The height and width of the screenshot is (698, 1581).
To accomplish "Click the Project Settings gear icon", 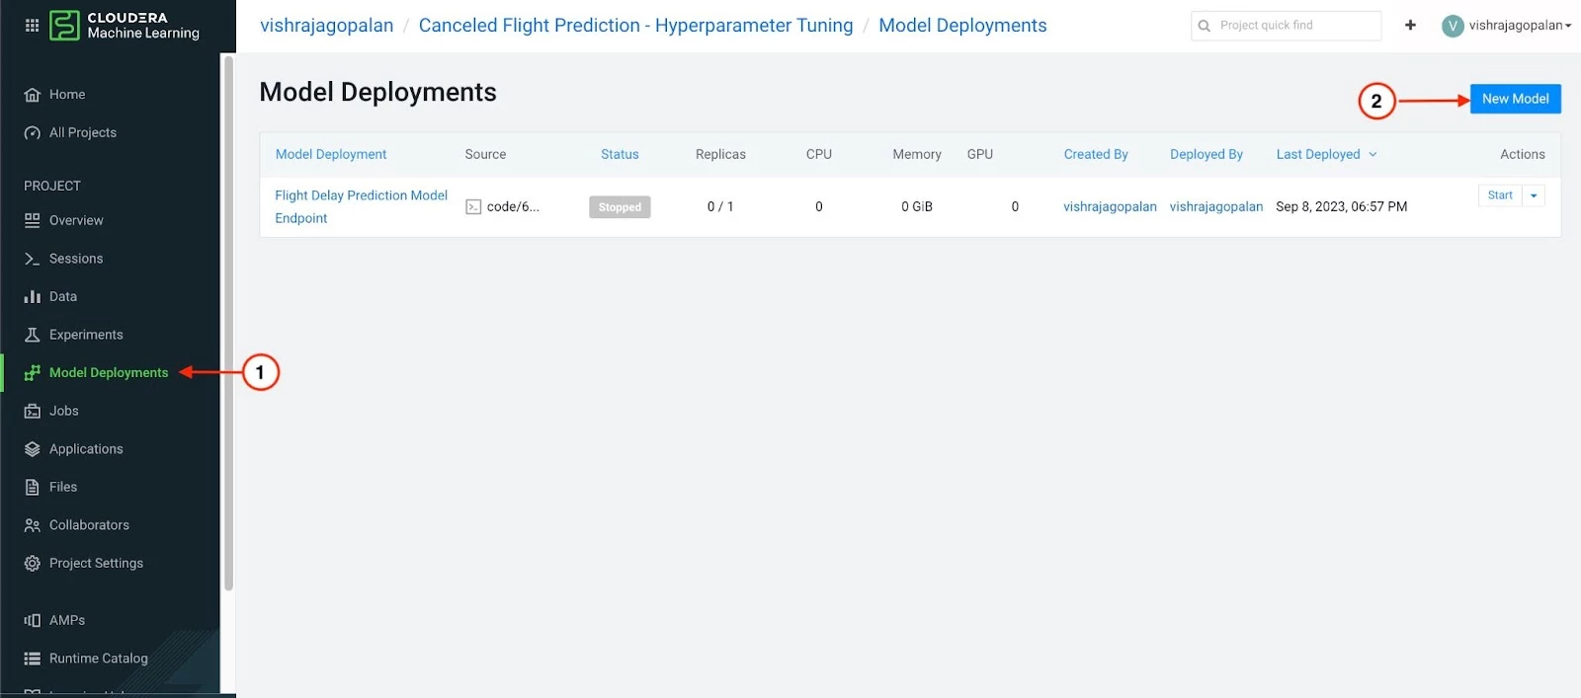I will (33, 564).
